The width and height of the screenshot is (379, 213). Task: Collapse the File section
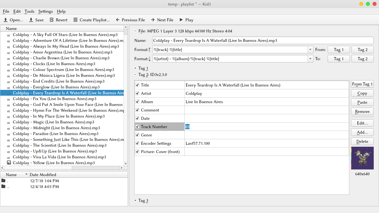coord(135,31)
